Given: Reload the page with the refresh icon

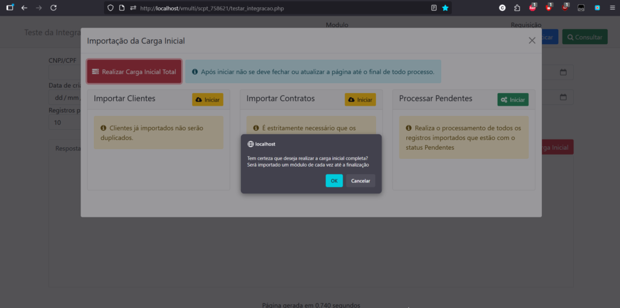Looking at the screenshot, I should [x=53, y=8].
